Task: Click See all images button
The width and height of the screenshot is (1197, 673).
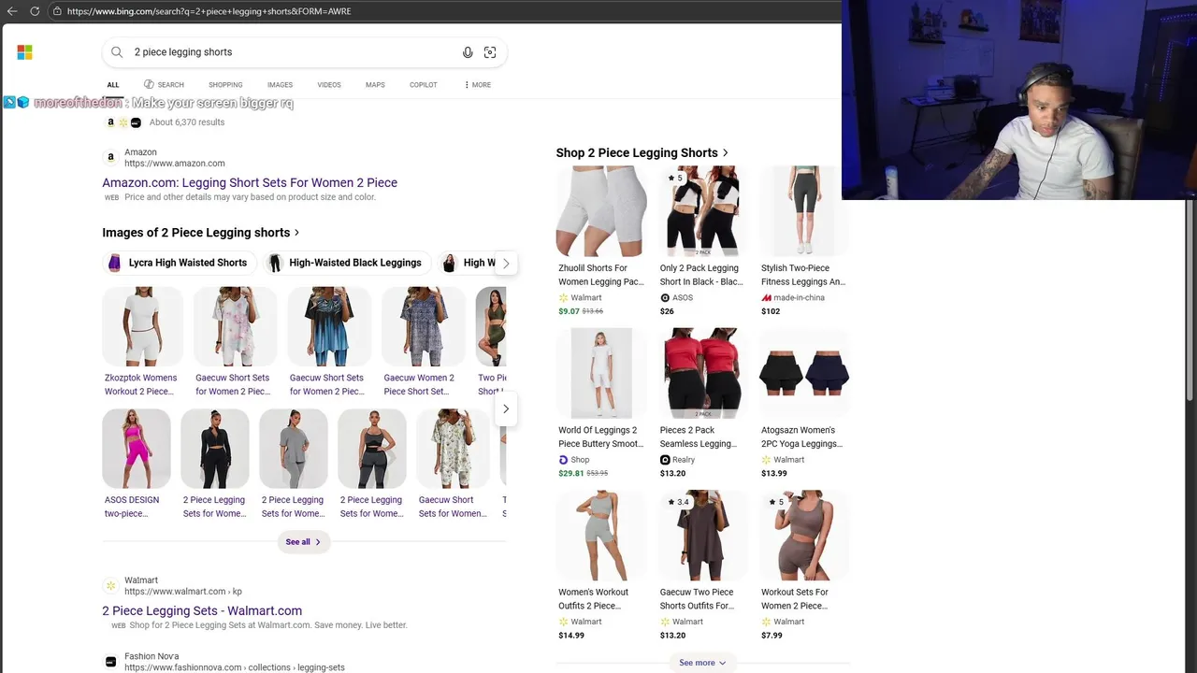Action: (x=303, y=542)
